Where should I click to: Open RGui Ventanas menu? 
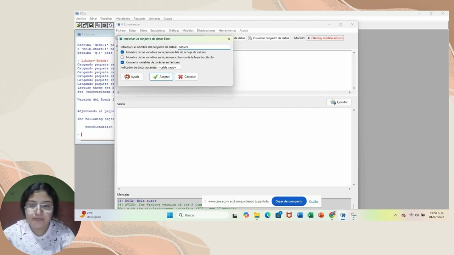pyautogui.click(x=154, y=19)
